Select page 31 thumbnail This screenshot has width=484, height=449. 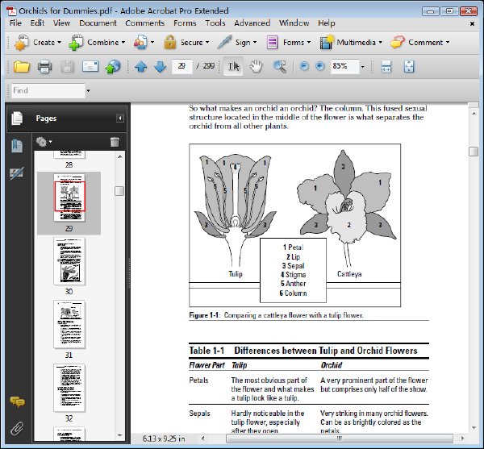tap(69, 324)
